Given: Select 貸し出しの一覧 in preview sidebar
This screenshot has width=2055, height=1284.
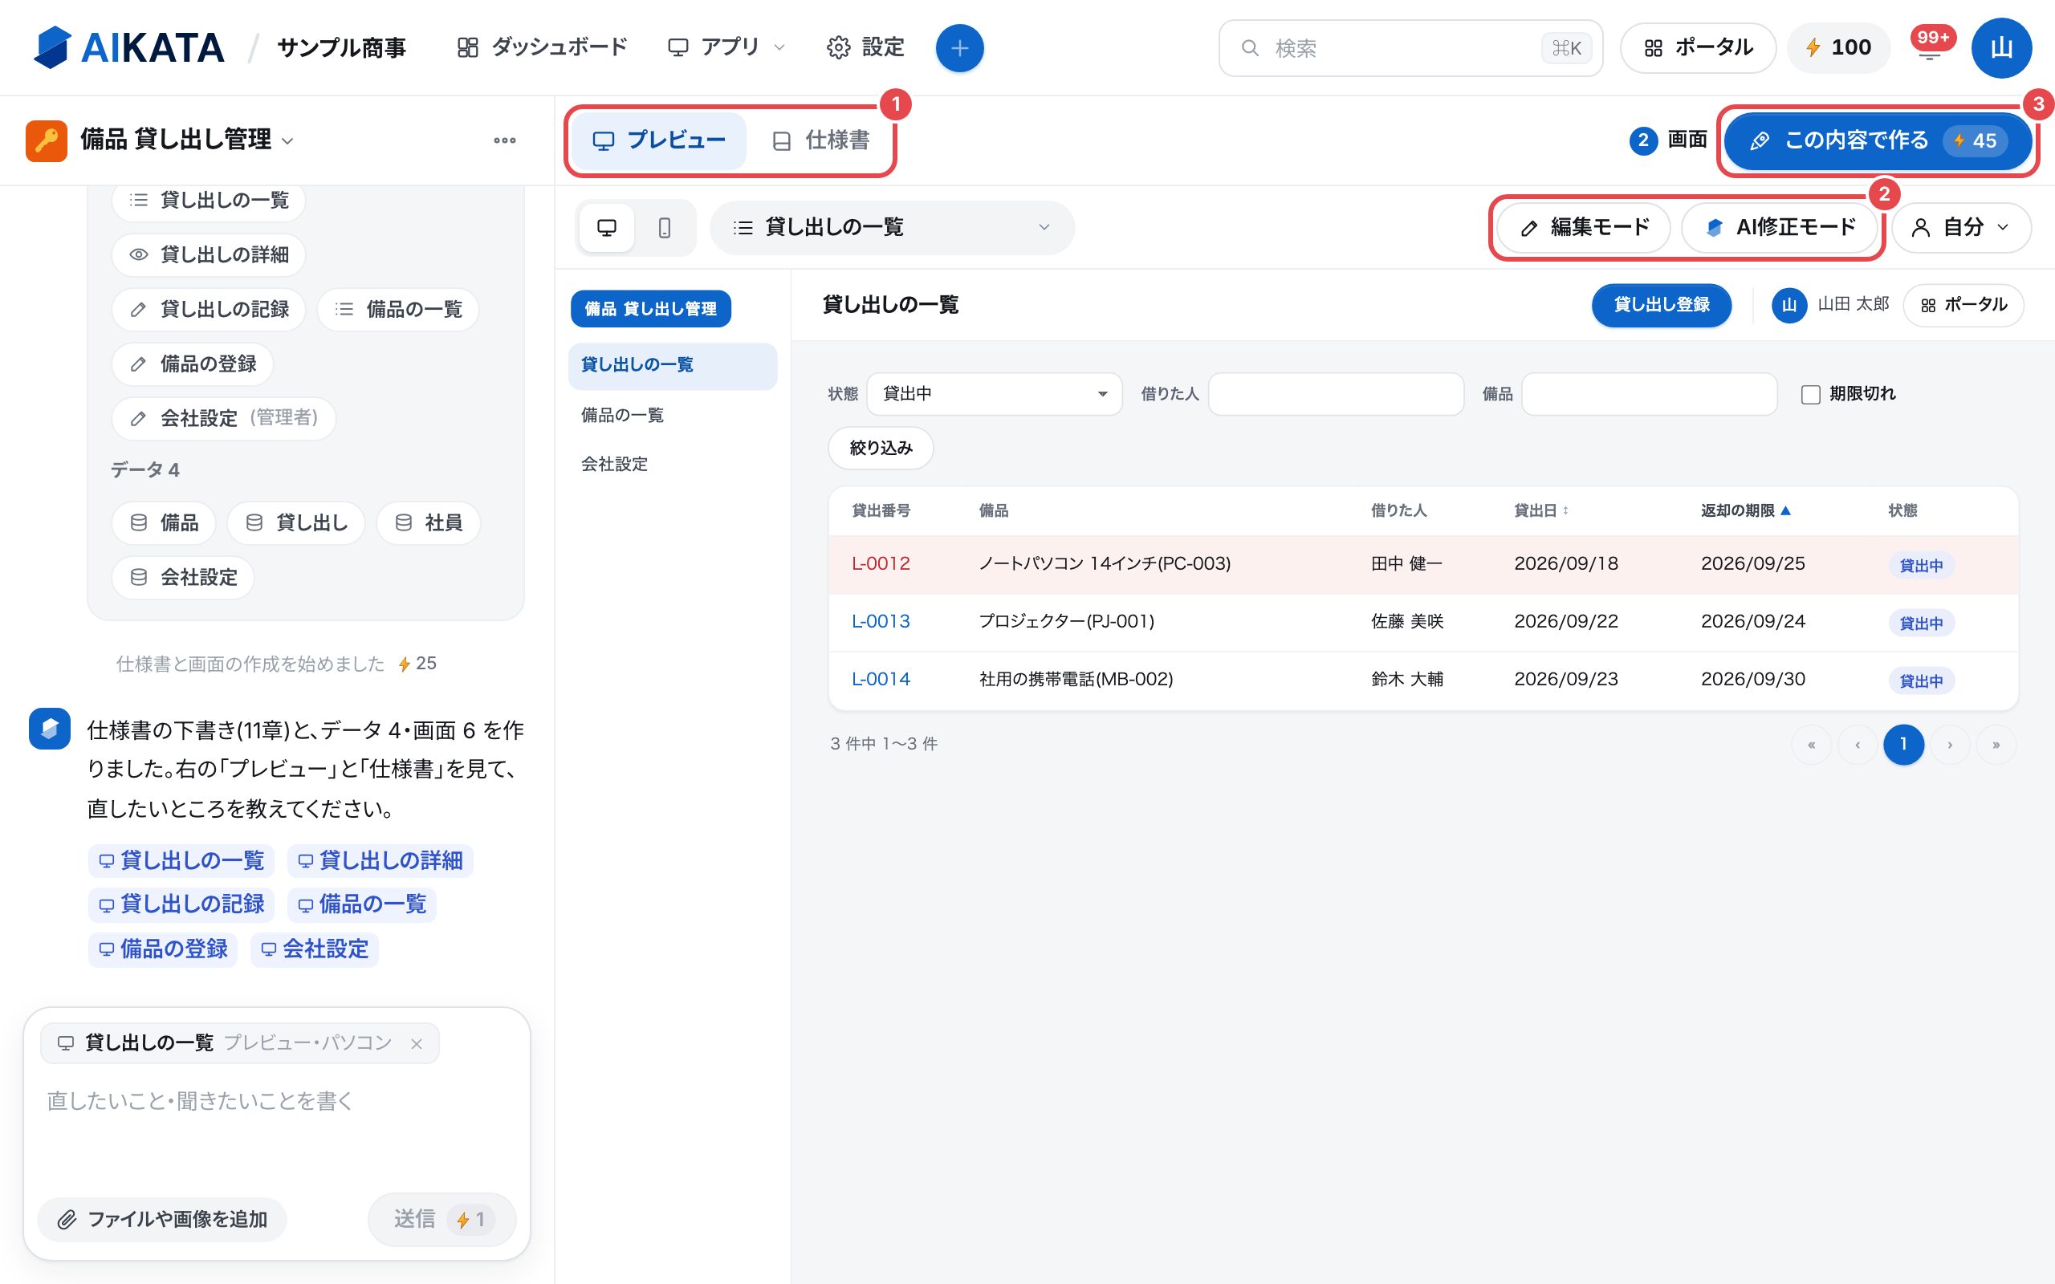Looking at the screenshot, I should coord(673,365).
